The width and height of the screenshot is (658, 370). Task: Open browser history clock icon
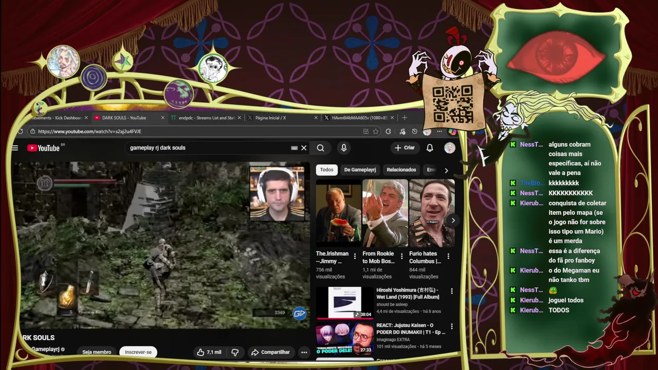[x=415, y=132]
